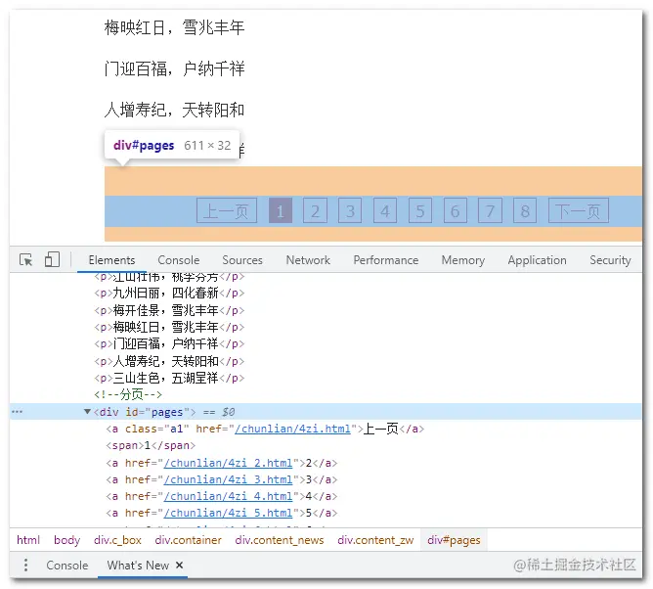Viewport: 653px width, 589px height.
Task: Select body in the breadcrumb bar
Action: pos(66,540)
